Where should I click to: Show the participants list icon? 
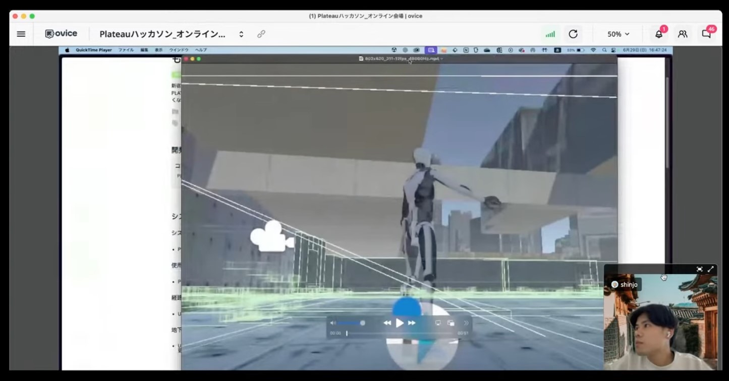point(683,34)
